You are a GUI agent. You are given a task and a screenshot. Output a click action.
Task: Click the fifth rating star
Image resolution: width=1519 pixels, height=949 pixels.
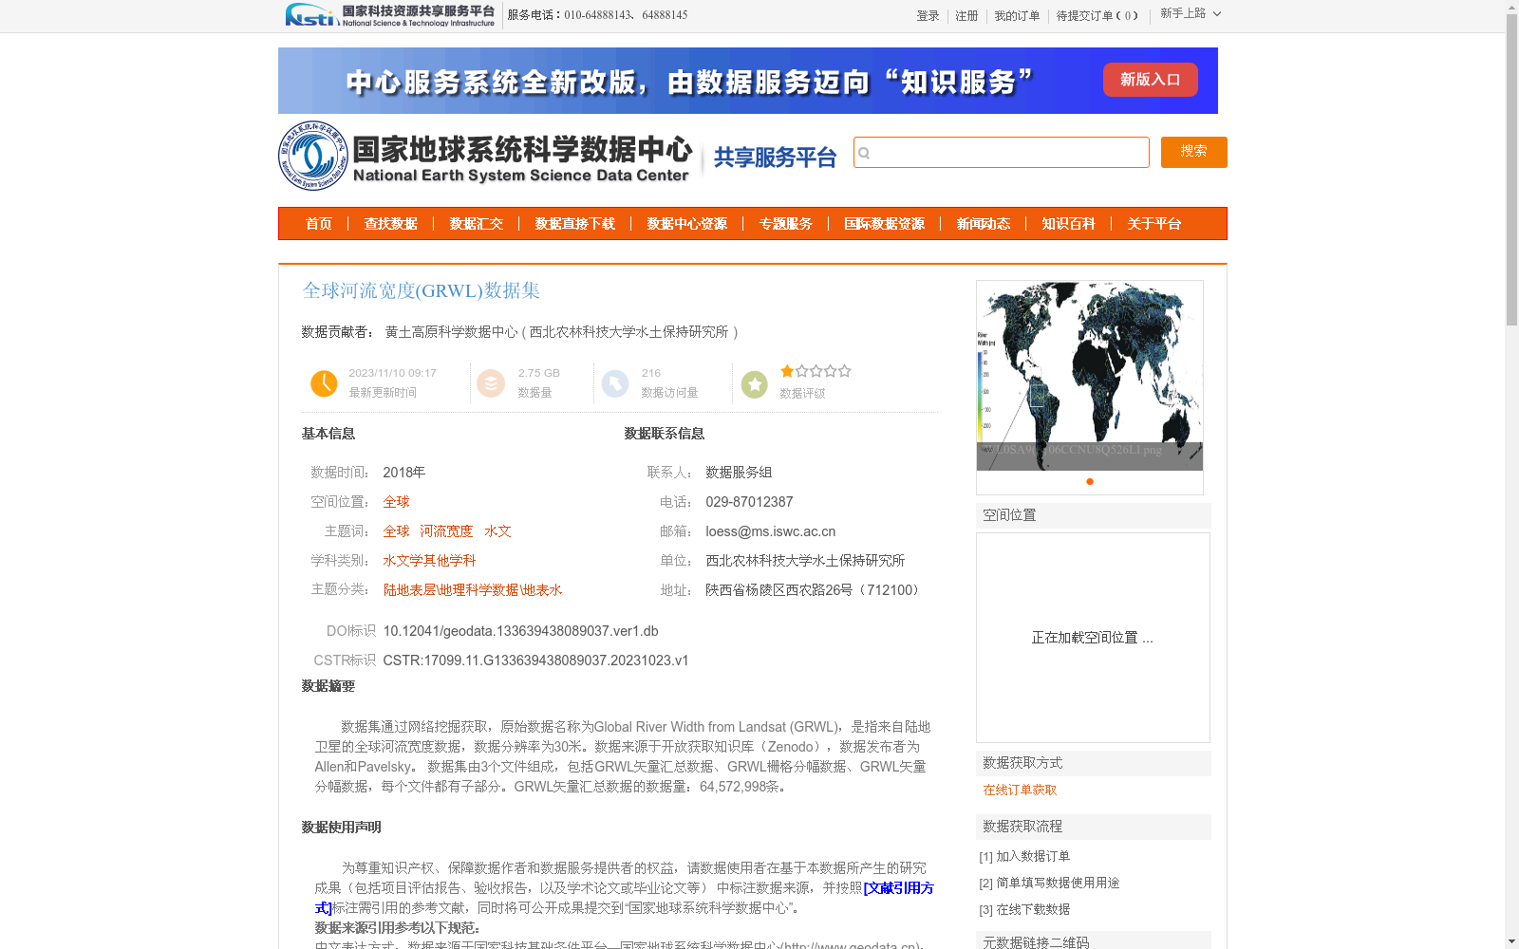point(845,371)
